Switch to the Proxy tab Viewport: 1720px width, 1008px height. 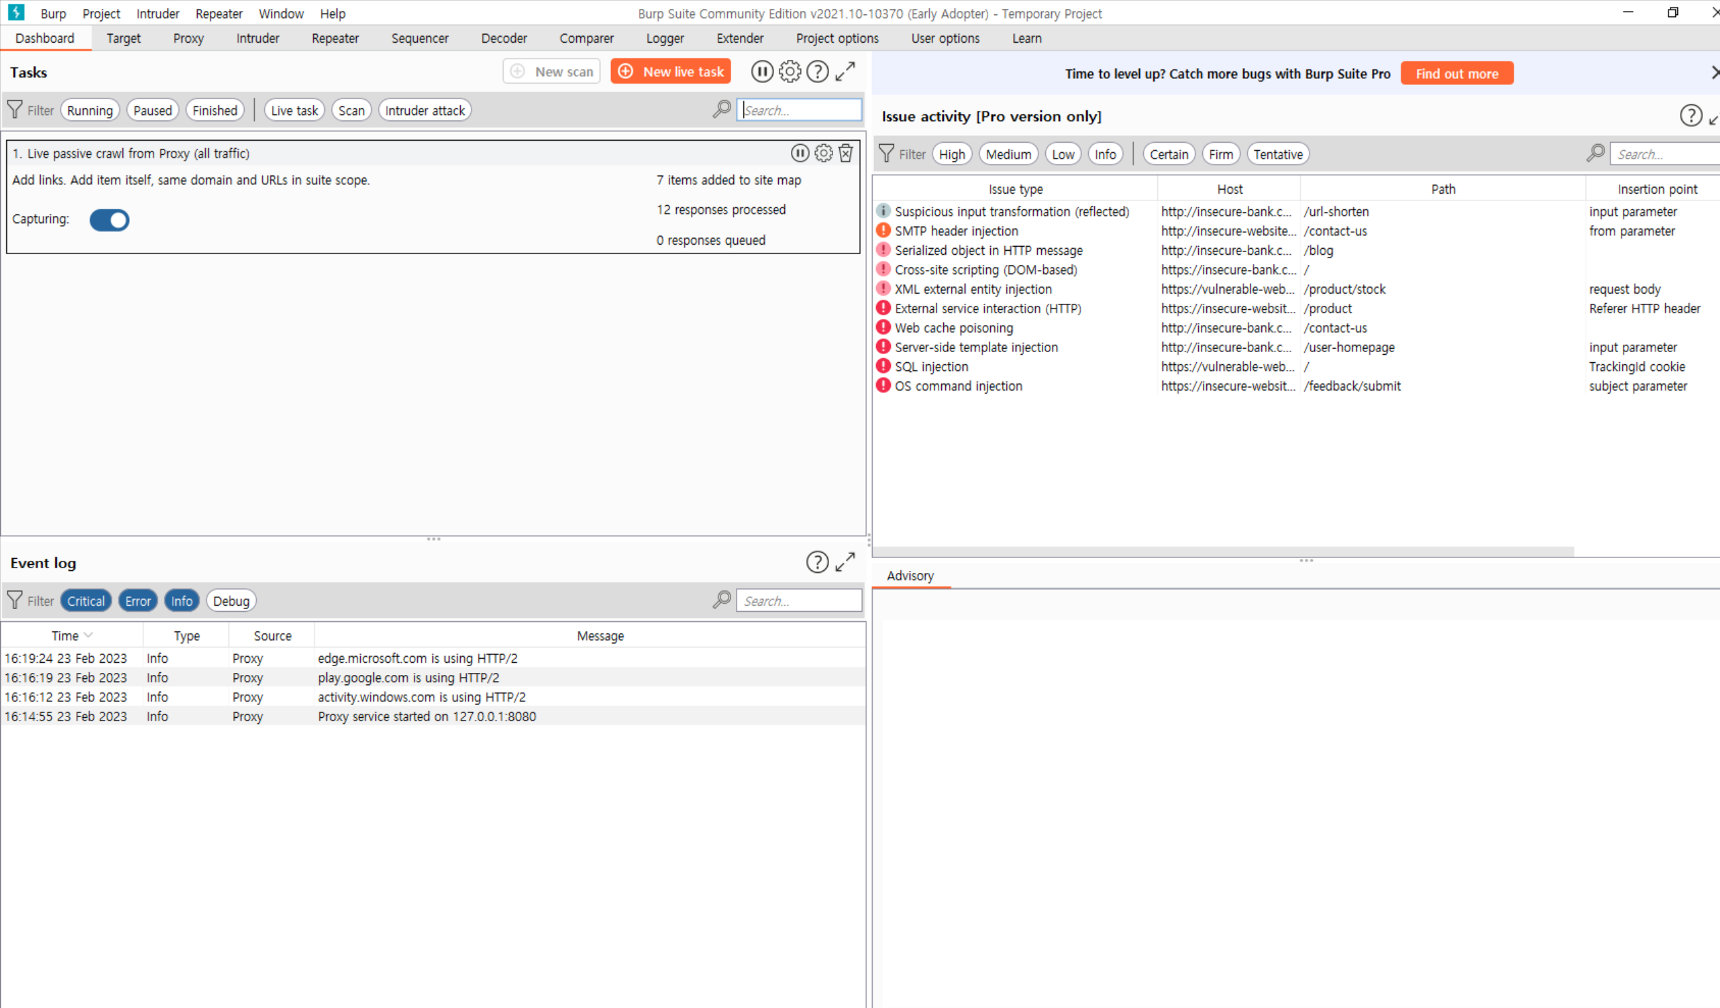click(188, 38)
